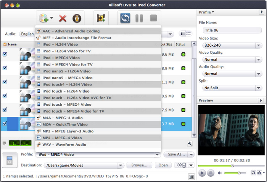Click the Save As... button
Screen dimensions: 267x182
click(x=176, y=155)
